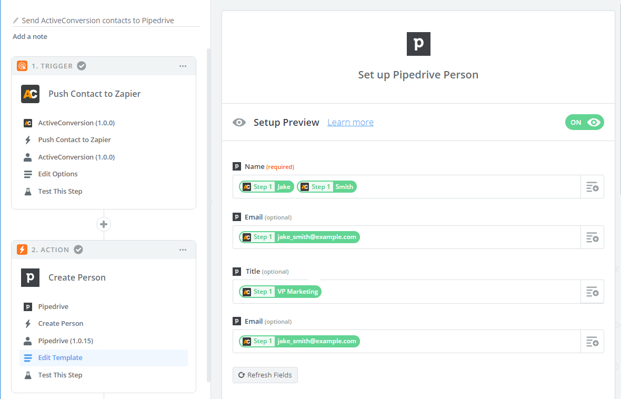Click the person icon beside Pipedrive (1.0.15)
Image resolution: width=621 pixels, height=399 pixels.
point(28,341)
